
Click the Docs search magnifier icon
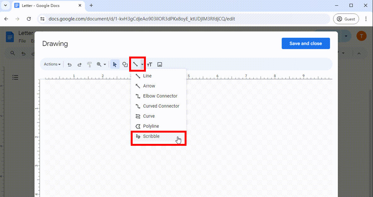(x=13, y=53)
